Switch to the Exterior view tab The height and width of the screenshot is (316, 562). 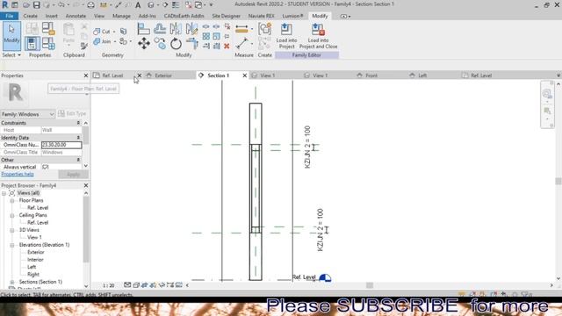[163, 75]
